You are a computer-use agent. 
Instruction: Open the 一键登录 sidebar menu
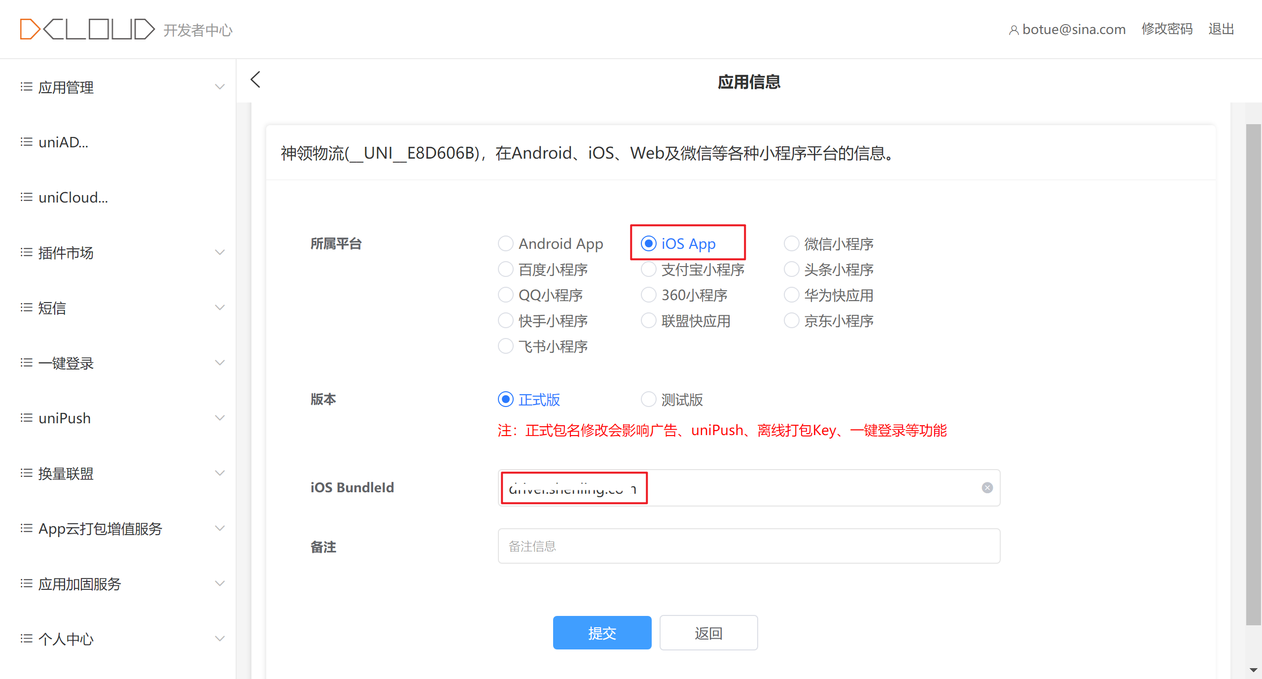[66, 363]
